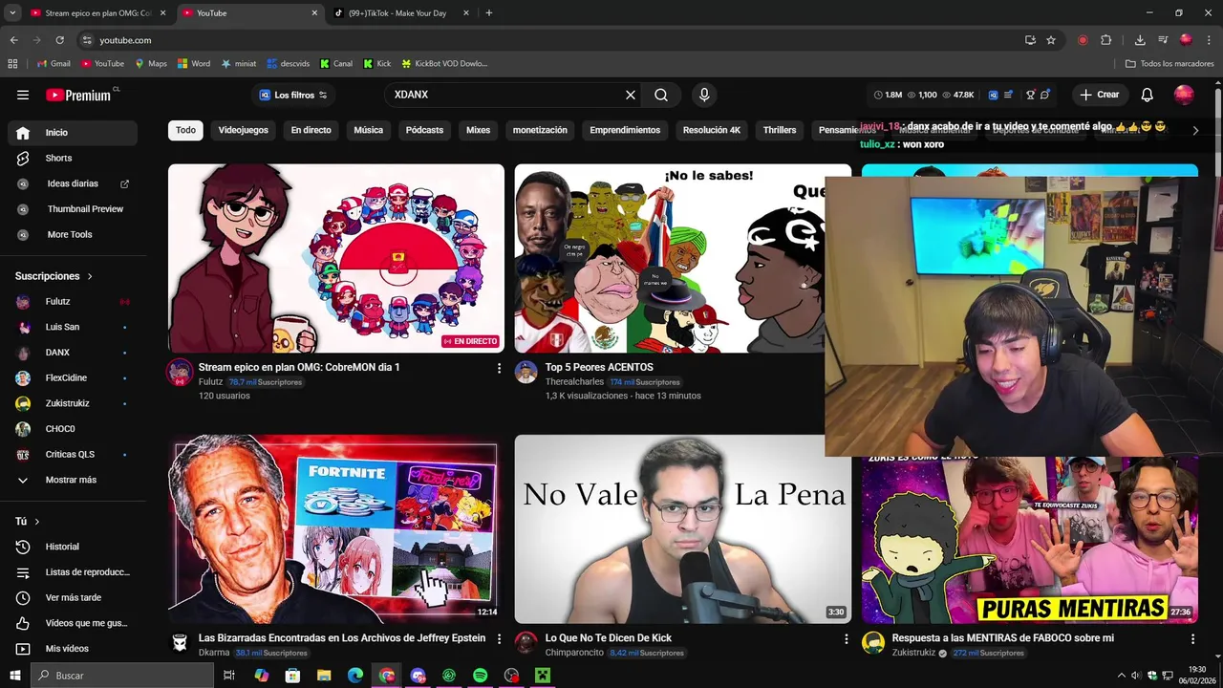Open the No Vale La Pena thumbnail

[x=682, y=528]
